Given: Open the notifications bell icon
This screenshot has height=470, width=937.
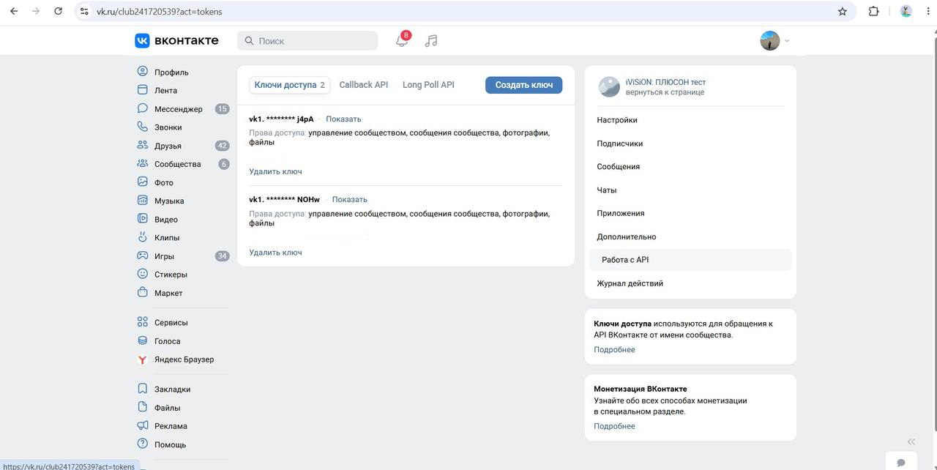Looking at the screenshot, I should [x=402, y=41].
